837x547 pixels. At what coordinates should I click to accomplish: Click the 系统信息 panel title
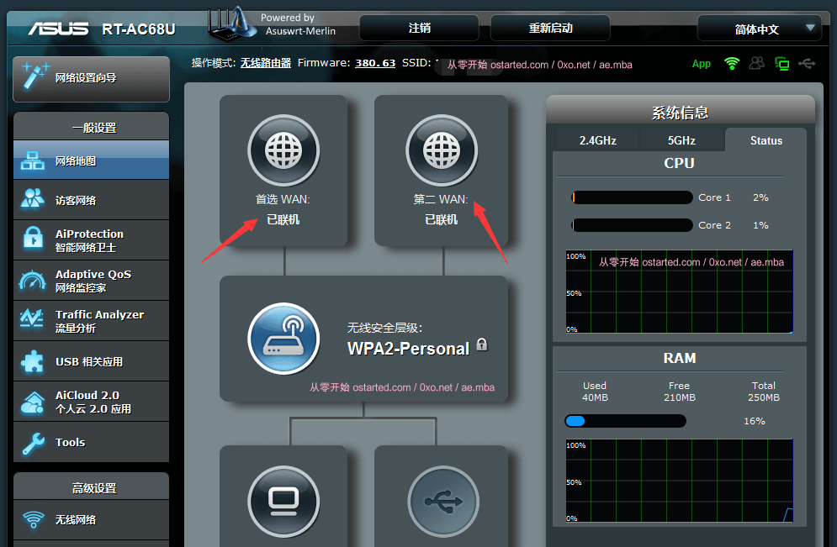click(x=680, y=113)
